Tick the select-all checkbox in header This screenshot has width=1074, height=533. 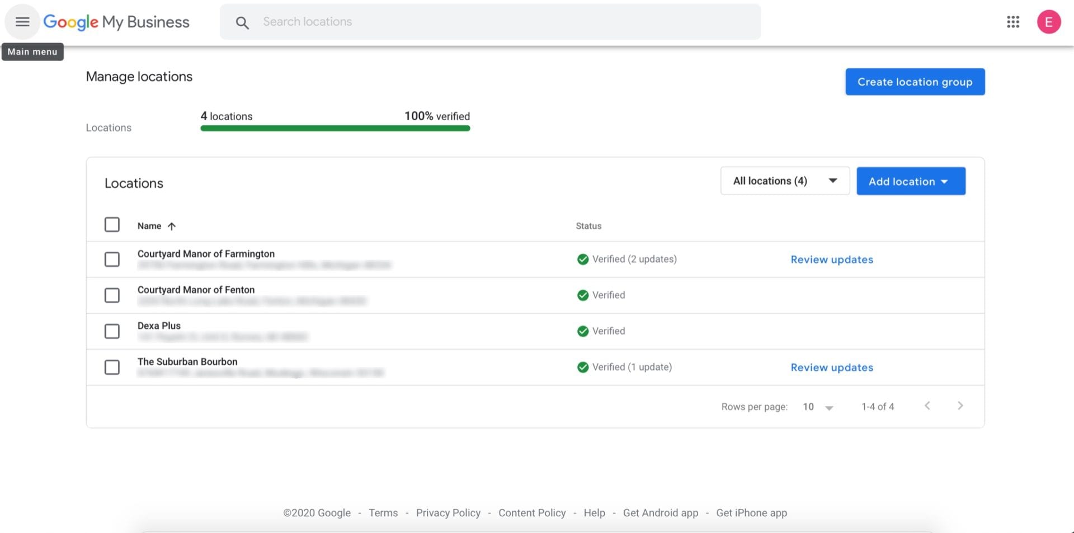[112, 225]
